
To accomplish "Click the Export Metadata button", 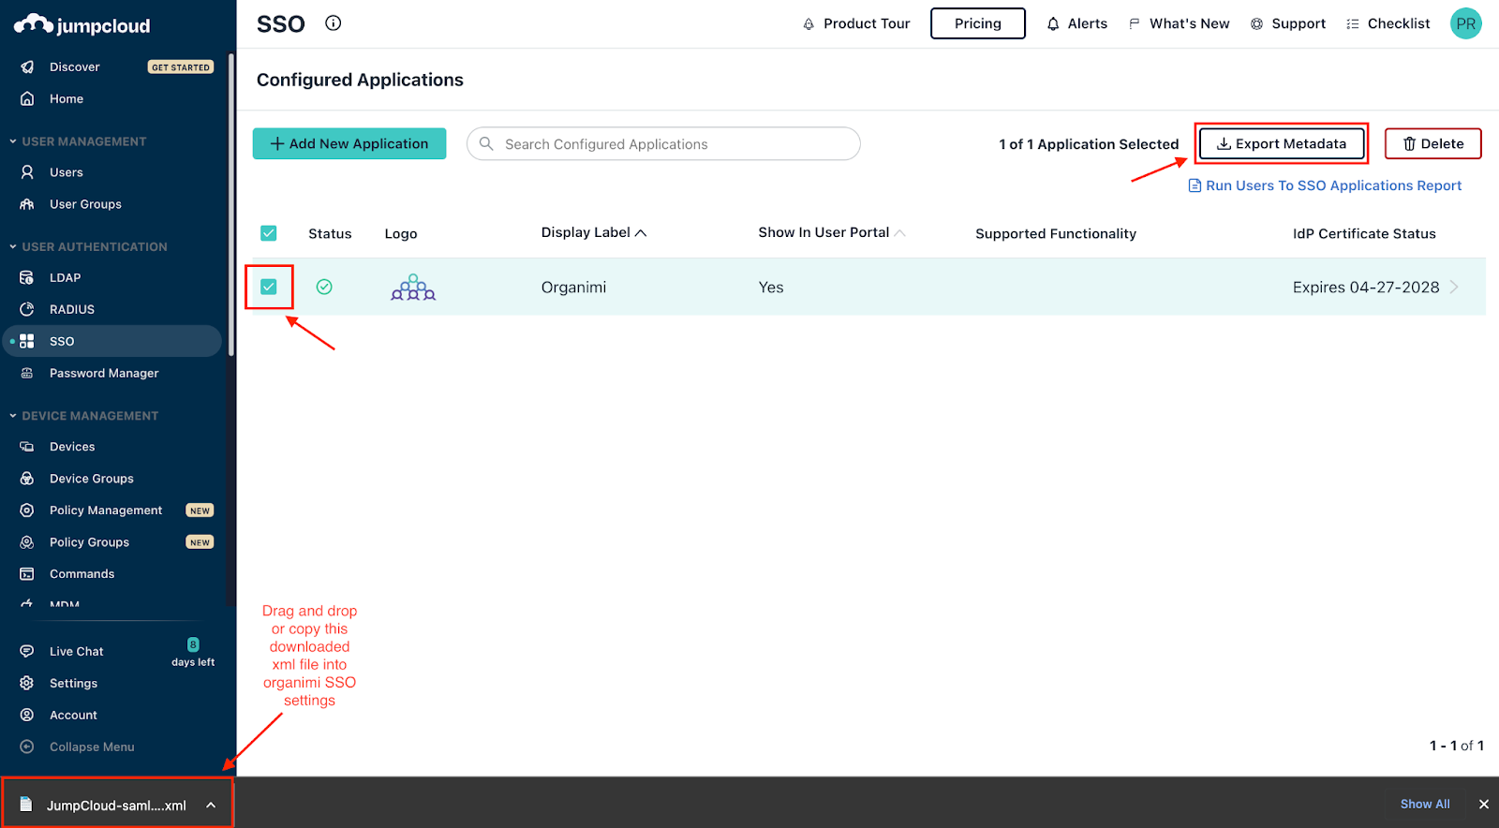I will coord(1281,143).
